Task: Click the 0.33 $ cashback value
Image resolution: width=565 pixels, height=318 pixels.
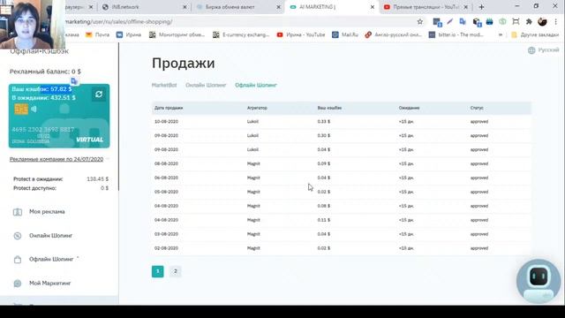Action: 324,122
